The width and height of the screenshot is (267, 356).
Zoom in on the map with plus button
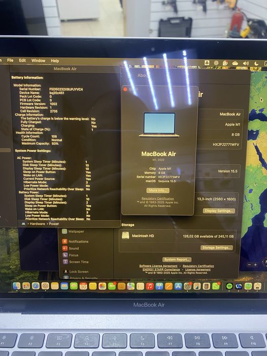255,265
